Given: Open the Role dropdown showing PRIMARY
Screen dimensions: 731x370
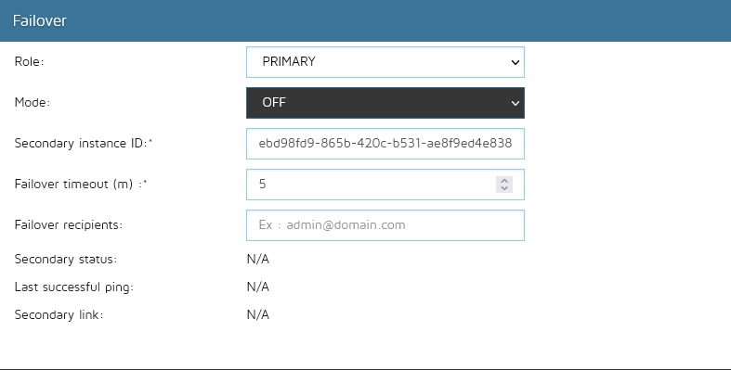Looking at the screenshot, I should [385, 62].
